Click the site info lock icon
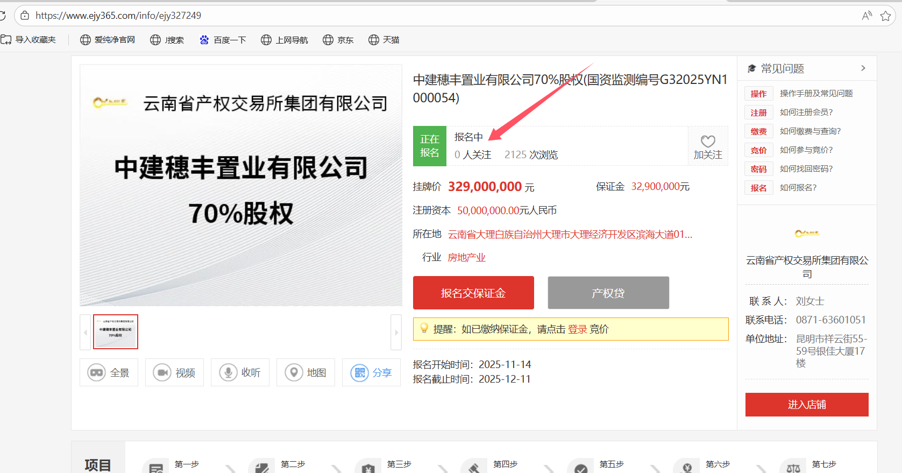 click(x=25, y=16)
